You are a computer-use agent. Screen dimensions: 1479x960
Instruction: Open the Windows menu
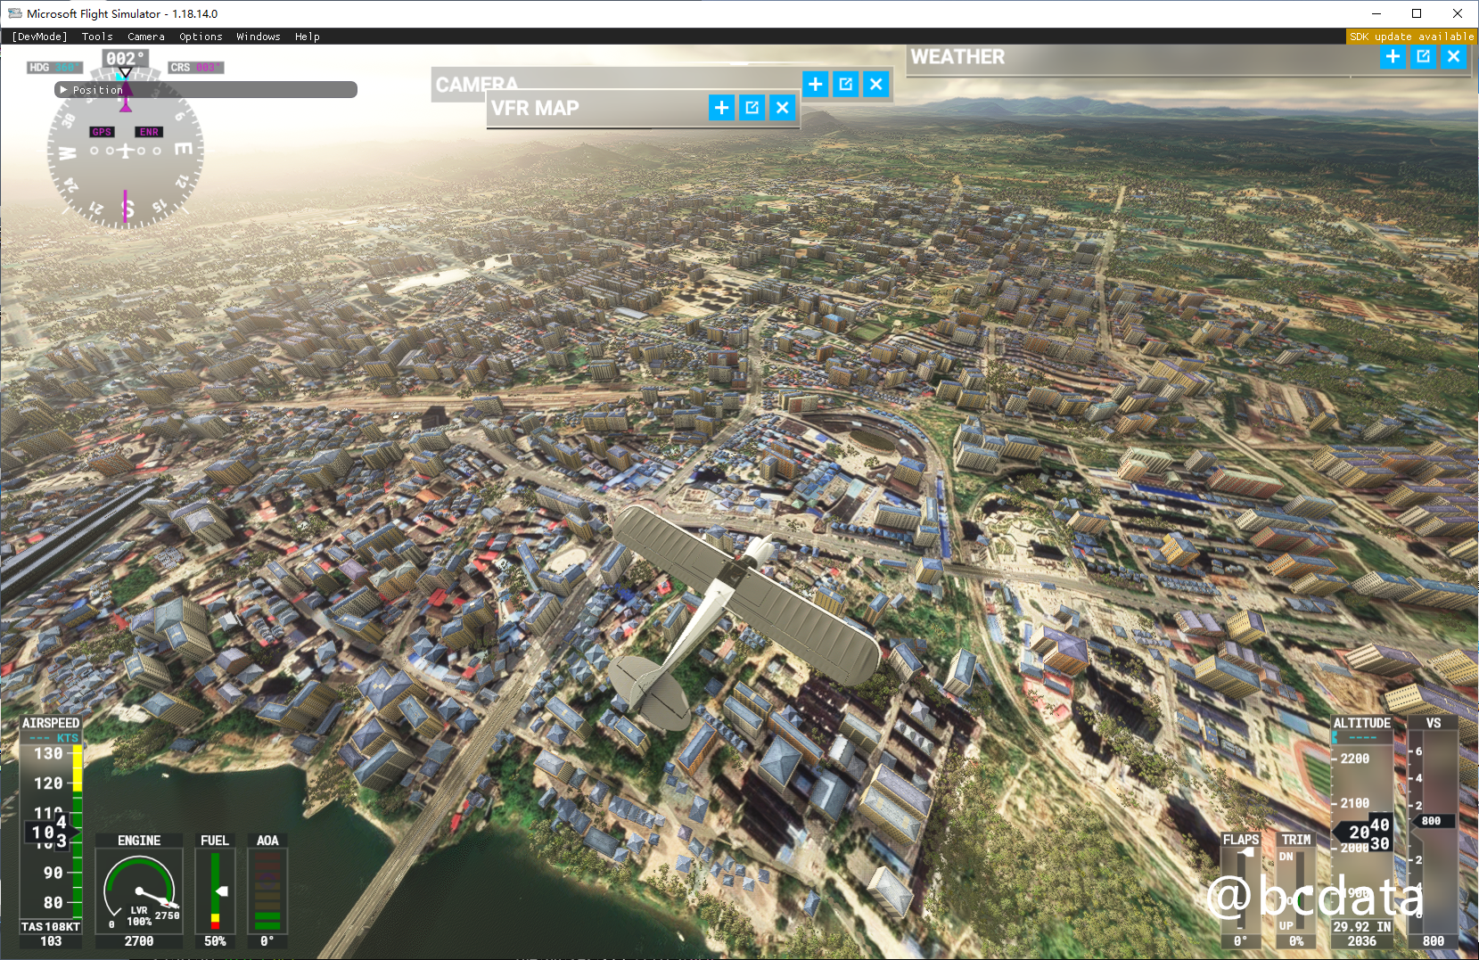(x=259, y=37)
